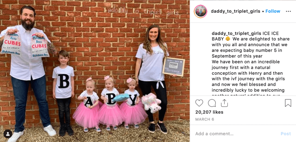Open the MARCH 6 post timestamp
Image resolution: width=296 pixels, height=142 pixels.
pyautogui.click(x=205, y=119)
